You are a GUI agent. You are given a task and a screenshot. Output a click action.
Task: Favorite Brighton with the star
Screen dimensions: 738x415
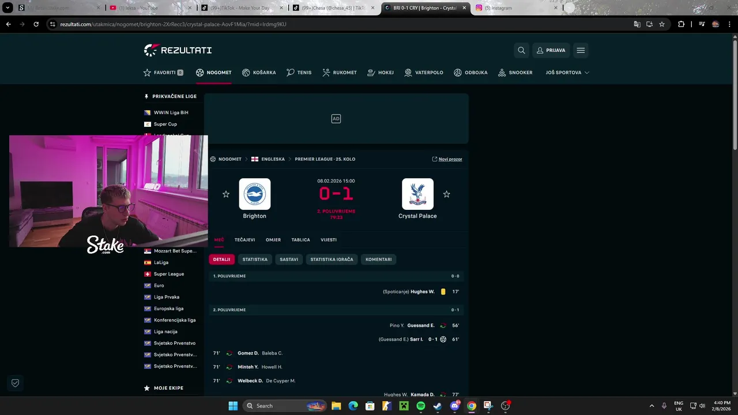226,194
